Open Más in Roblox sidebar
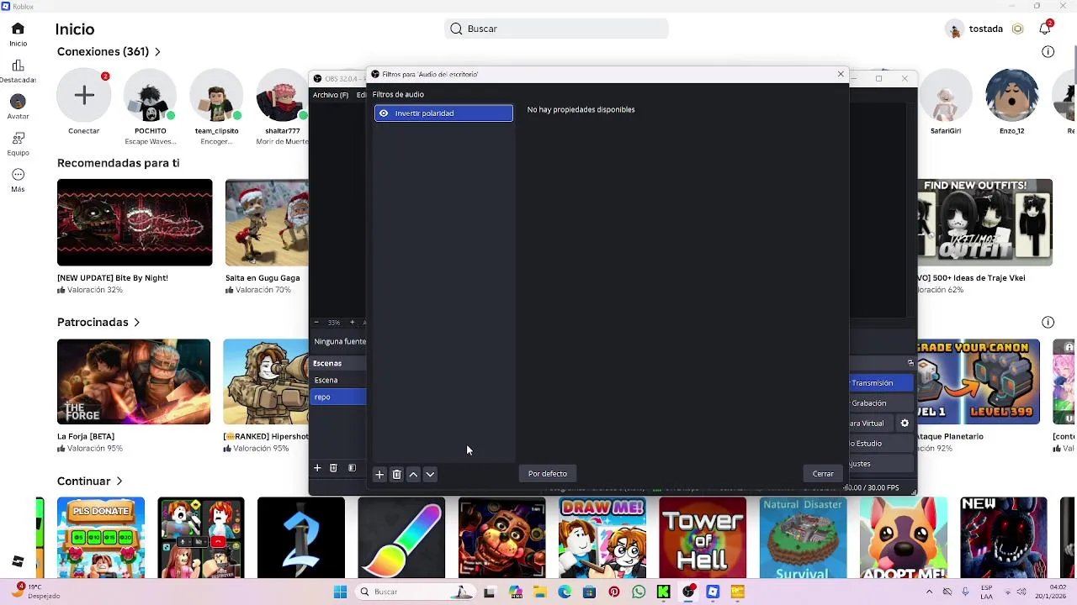 coord(18,180)
